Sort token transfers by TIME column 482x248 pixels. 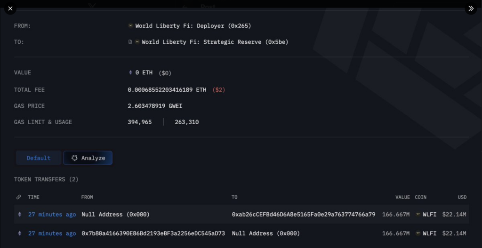(33, 197)
